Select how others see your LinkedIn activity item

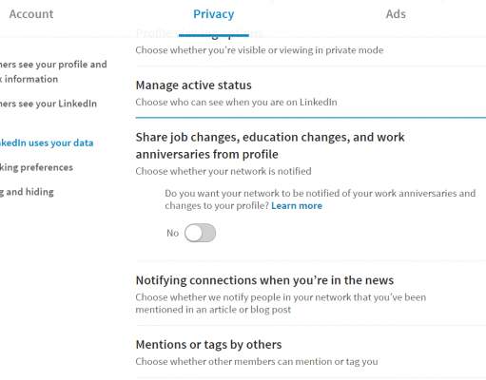click(49, 104)
